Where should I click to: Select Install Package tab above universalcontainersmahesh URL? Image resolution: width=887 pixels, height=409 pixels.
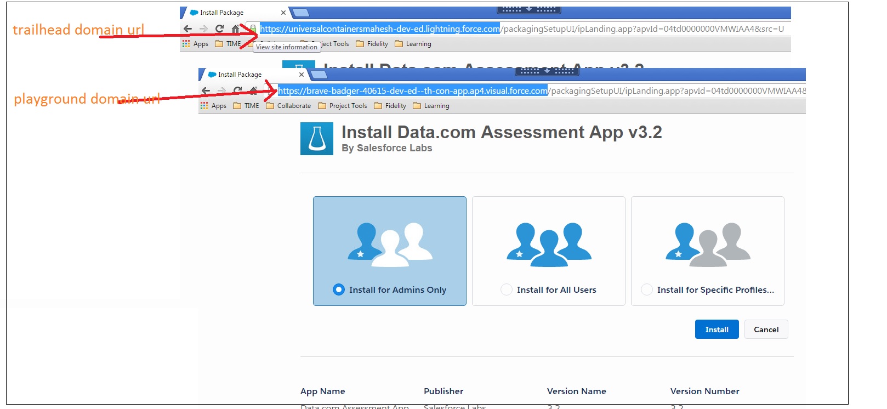(221, 13)
